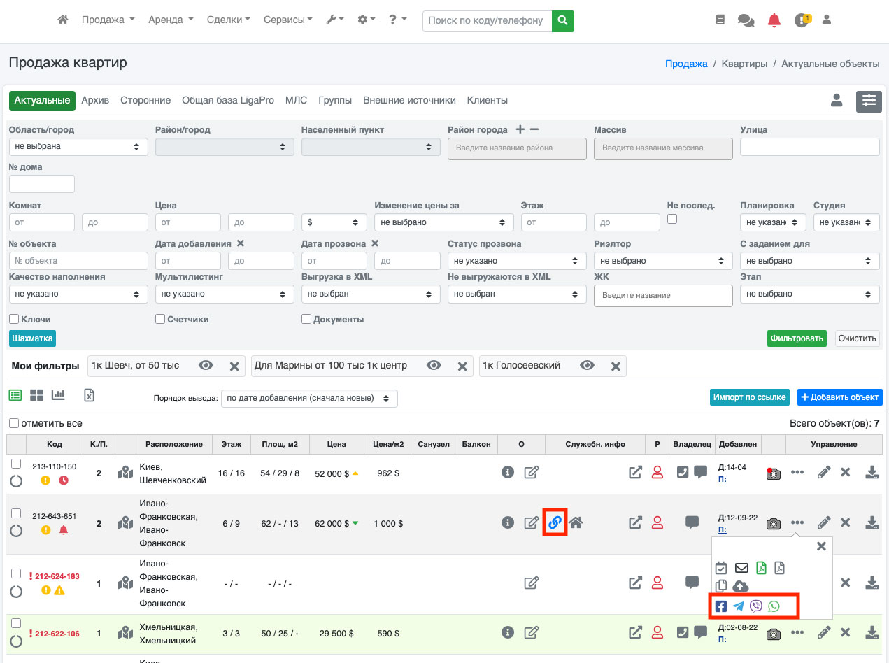Toggle visibility of '1к Голосеевский' filter

click(x=587, y=366)
